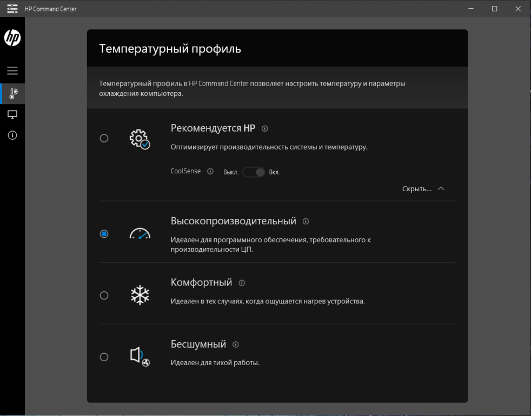531x416 pixels.
Task: Click the sliders icon in the title bar
Action: coord(12,9)
